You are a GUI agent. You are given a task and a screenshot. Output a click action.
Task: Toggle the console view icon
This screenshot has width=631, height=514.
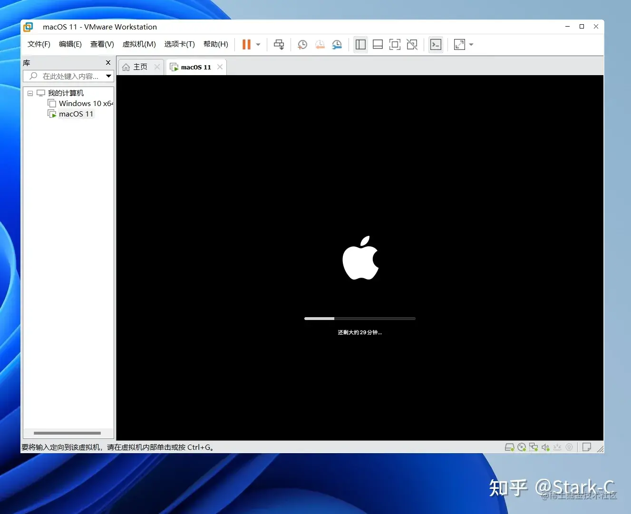[x=436, y=44]
